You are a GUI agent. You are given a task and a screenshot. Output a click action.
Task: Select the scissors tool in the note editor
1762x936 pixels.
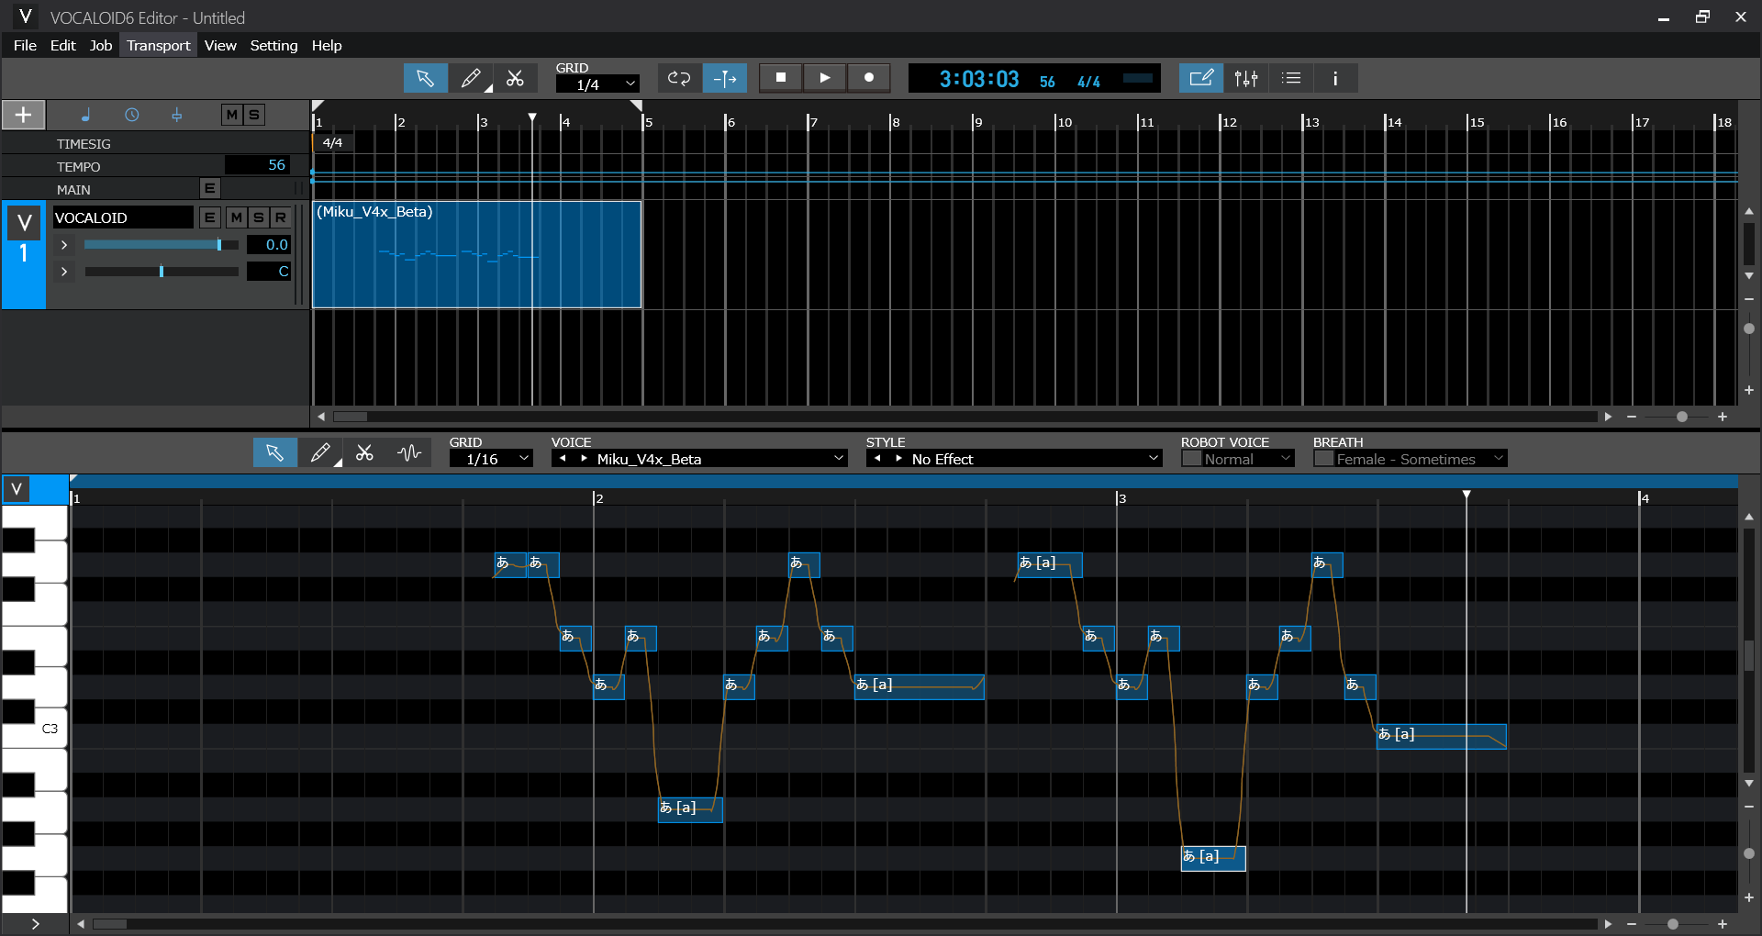coord(364,452)
